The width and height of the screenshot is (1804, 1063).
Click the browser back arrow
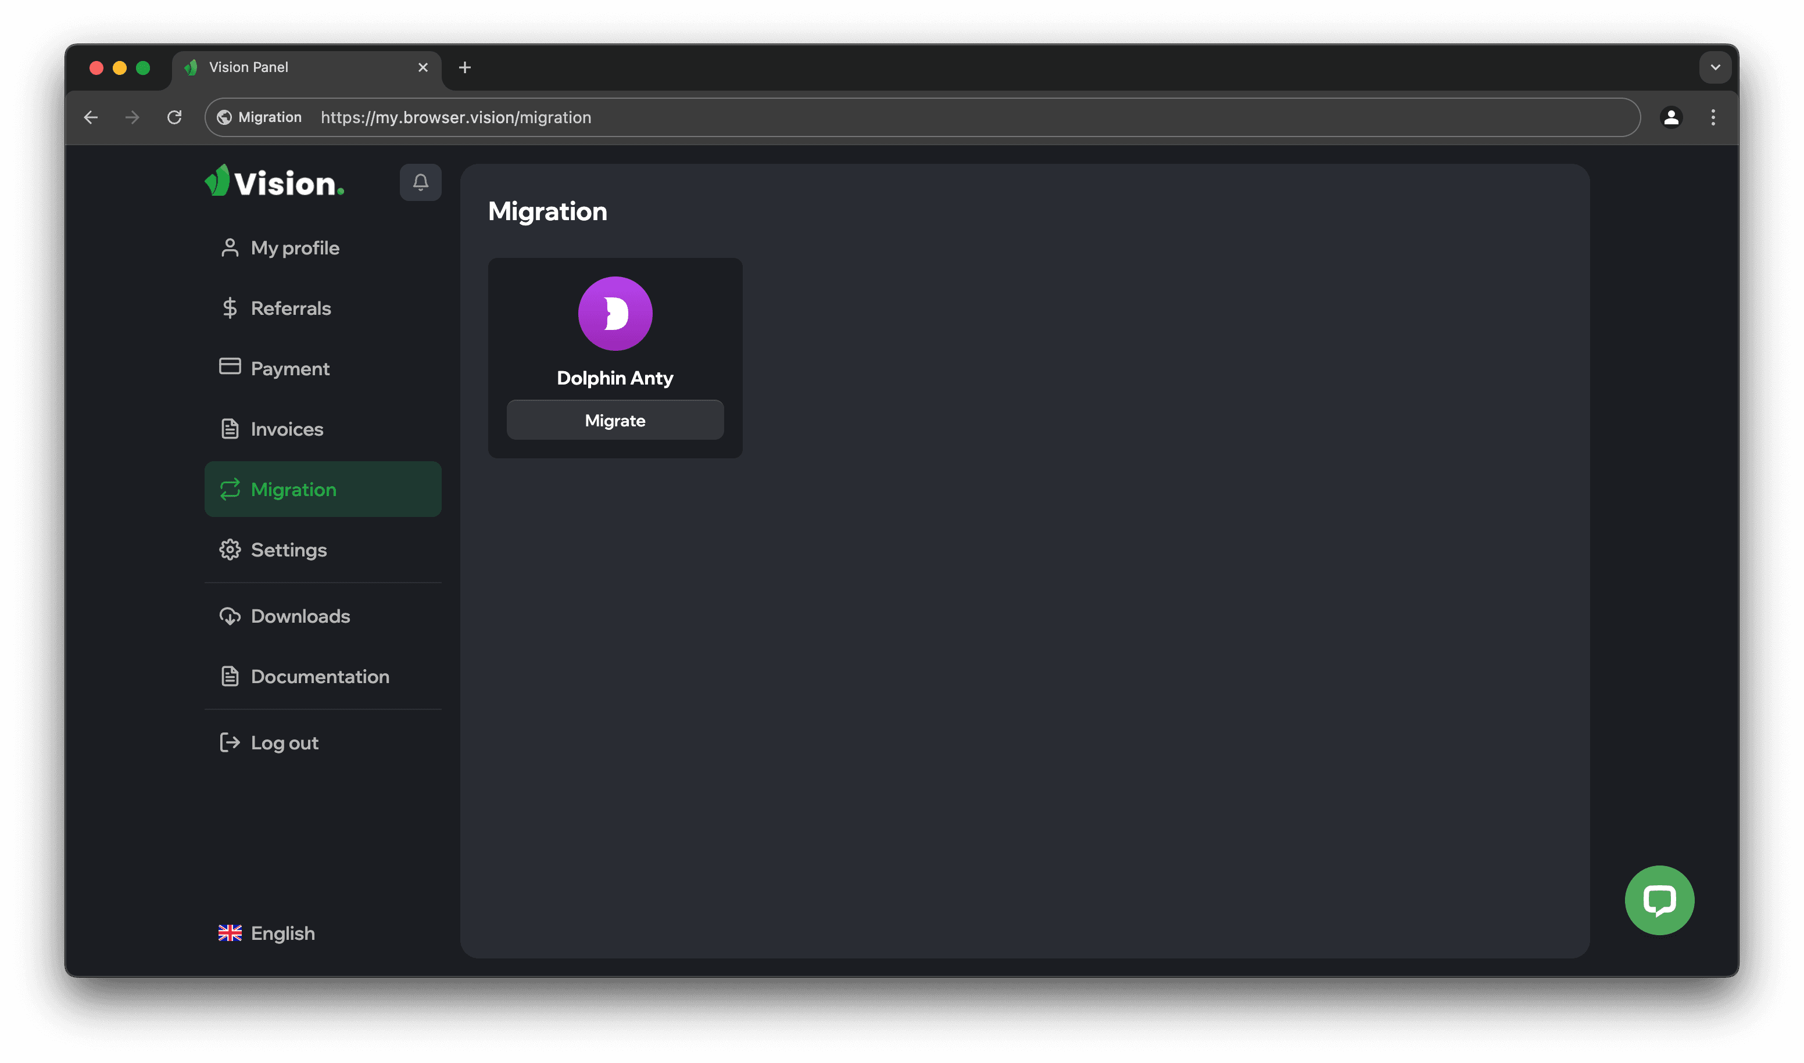pos(91,117)
